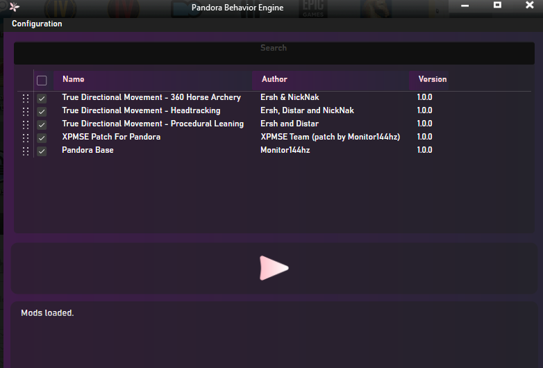The image size is (543, 368).
Task: Uncheck True Directional Movement Headtracking
Action: (42, 112)
